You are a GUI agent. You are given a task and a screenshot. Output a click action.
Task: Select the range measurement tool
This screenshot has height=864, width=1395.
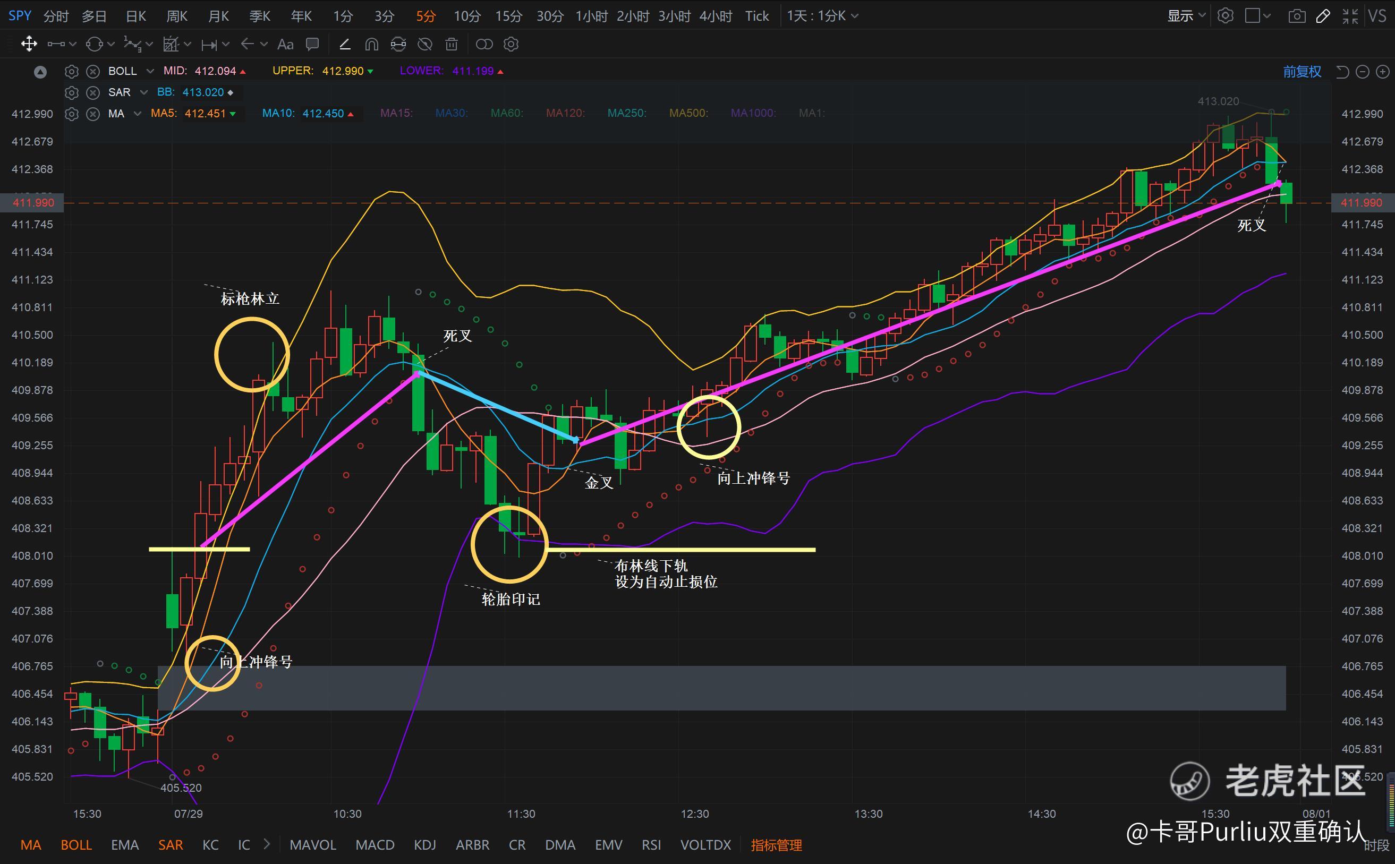[209, 44]
